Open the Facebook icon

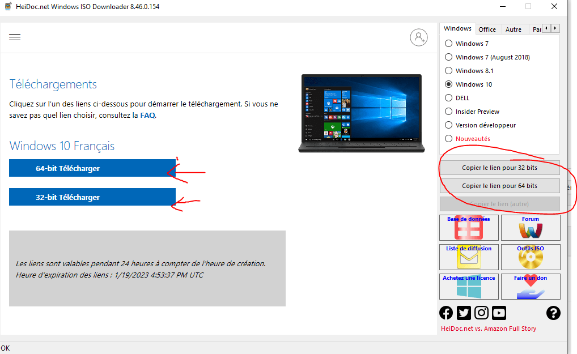(446, 313)
